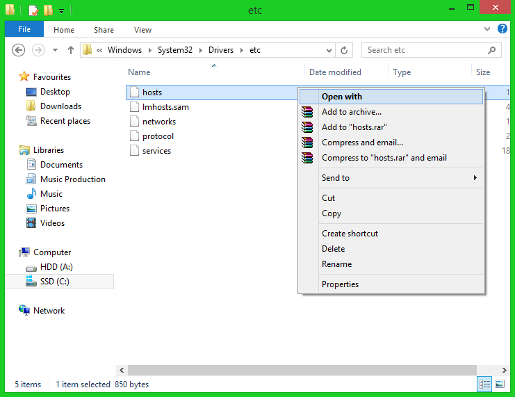The width and height of the screenshot is (515, 397).
Task: Choose Copy from the context menu
Action: click(391, 213)
